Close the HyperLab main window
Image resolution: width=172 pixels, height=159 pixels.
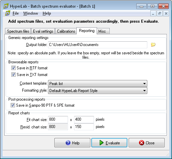[x=163, y=6]
